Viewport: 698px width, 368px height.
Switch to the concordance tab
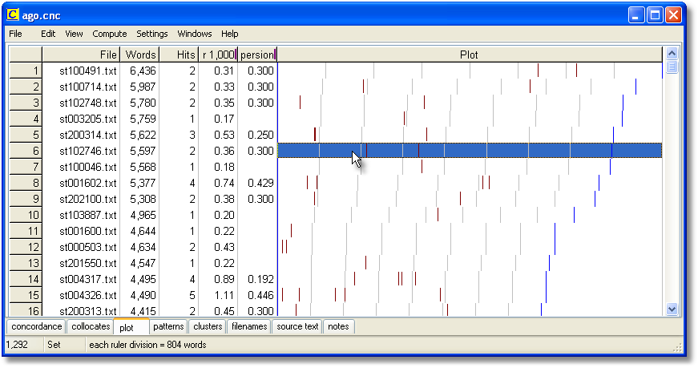[37, 326]
